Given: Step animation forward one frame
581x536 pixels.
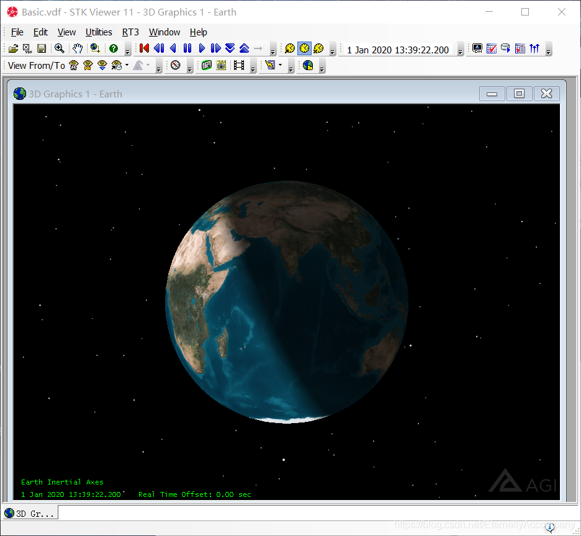Looking at the screenshot, I should point(215,48).
